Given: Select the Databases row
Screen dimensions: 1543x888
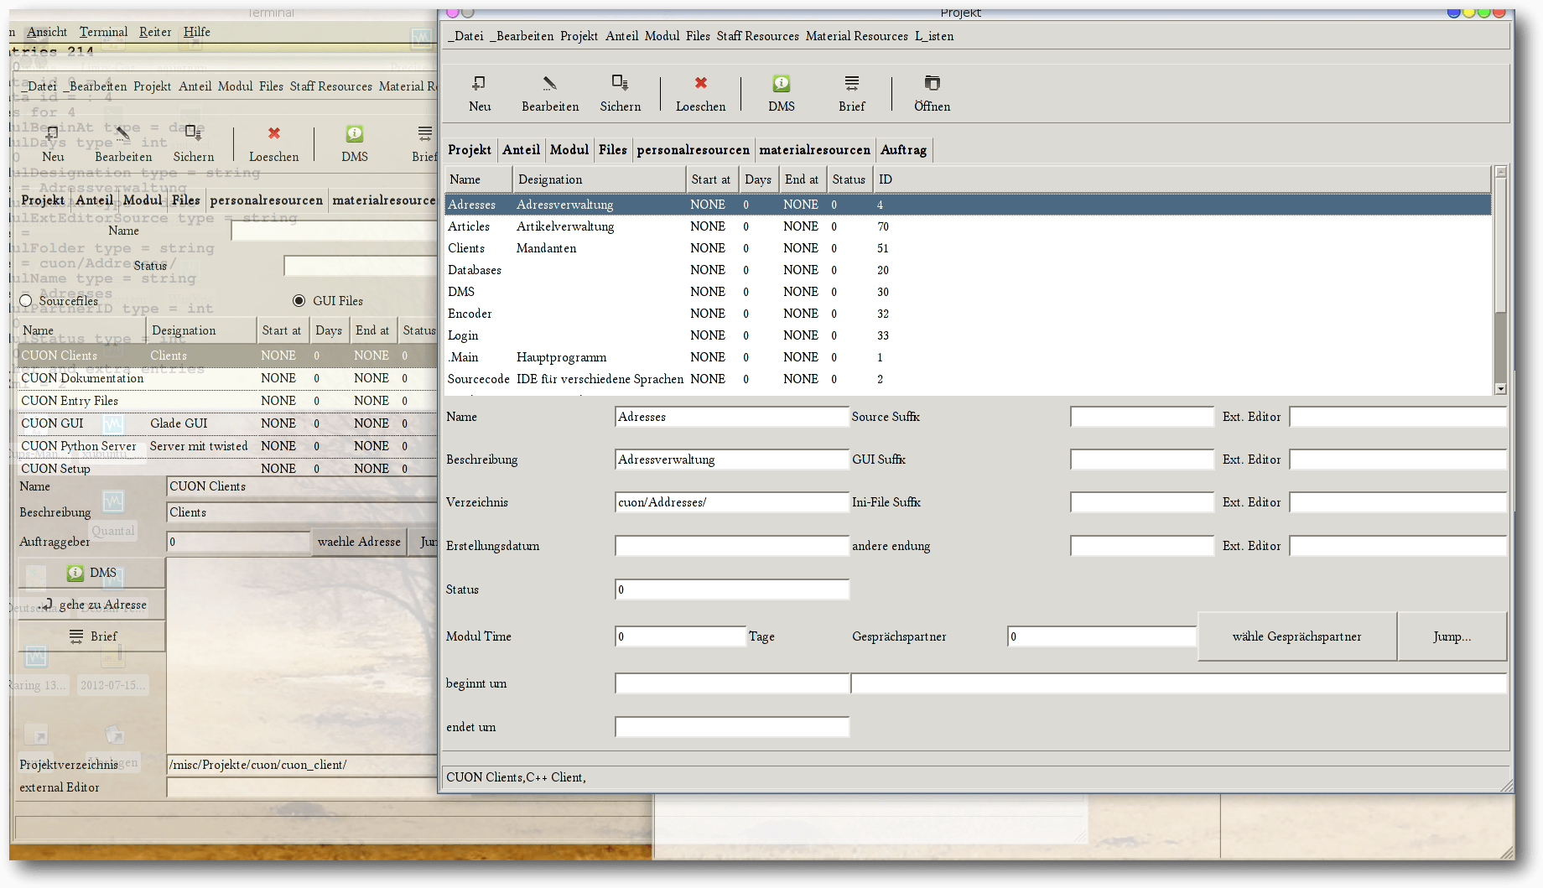Looking at the screenshot, I should pos(968,270).
